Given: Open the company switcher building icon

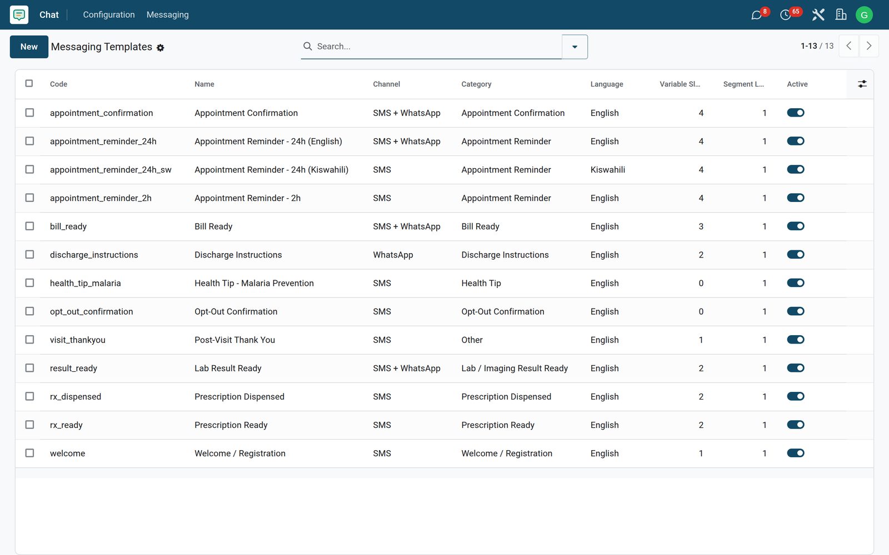Looking at the screenshot, I should [841, 14].
